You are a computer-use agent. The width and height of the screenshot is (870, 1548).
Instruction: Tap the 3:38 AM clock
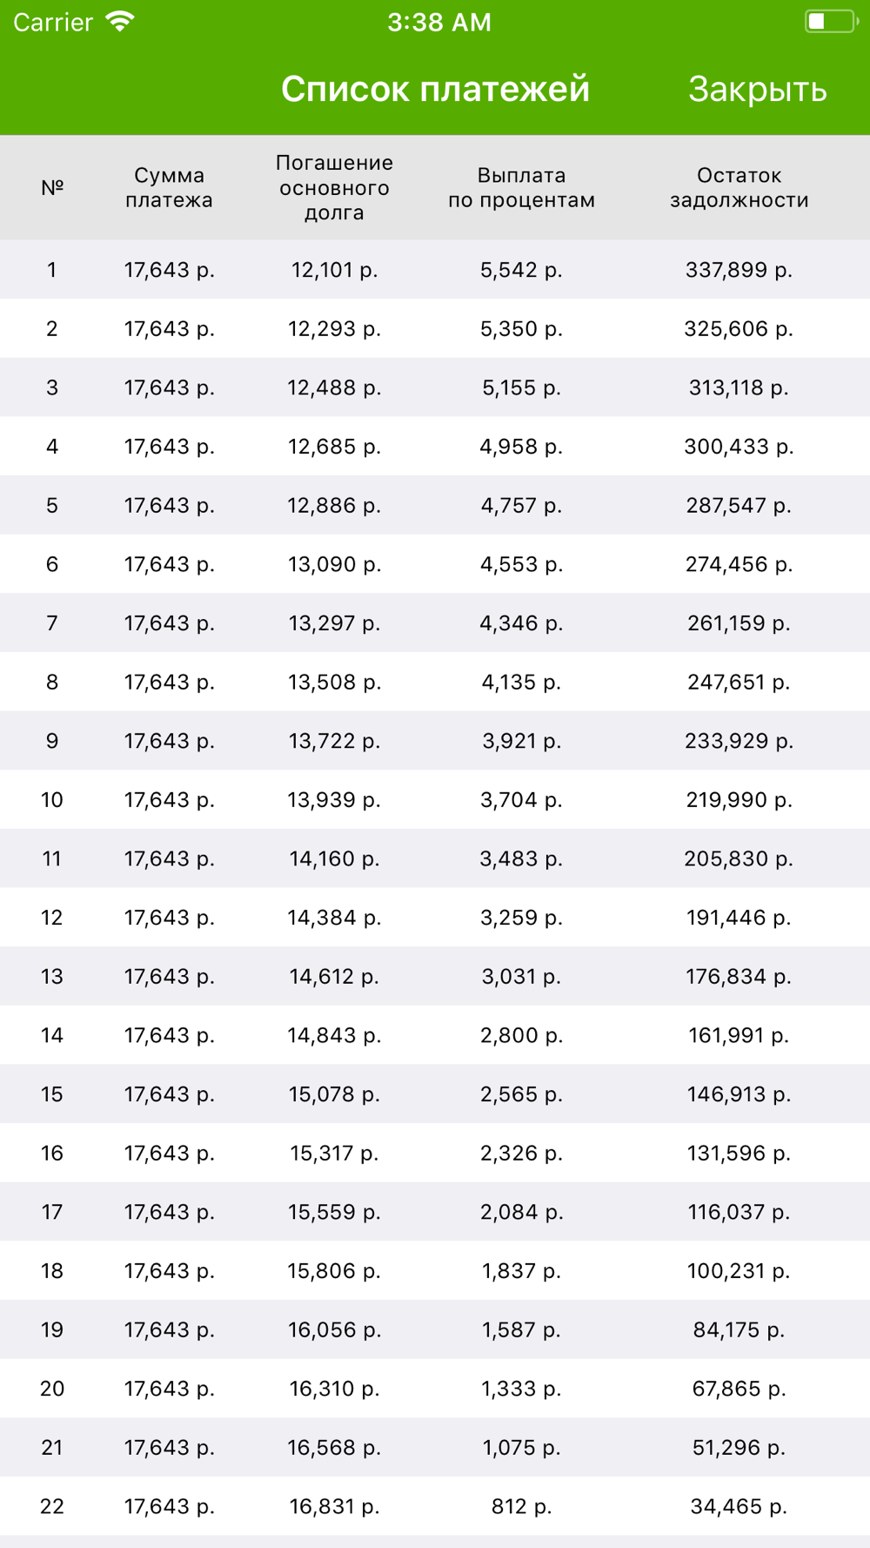pyautogui.click(x=439, y=22)
